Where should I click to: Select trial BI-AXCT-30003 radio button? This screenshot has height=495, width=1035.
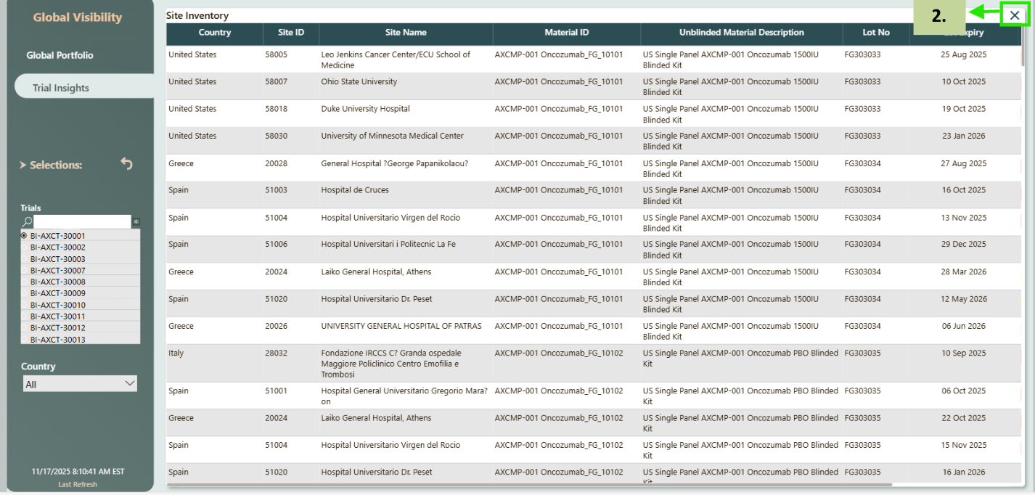click(25, 259)
